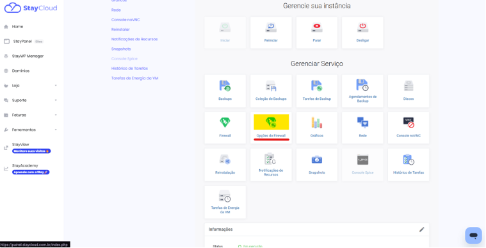Image resolution: width=486 pixels, height=248 pixels.
Task: Open the Discos disk icon
Action: click(x=409, y=86)
